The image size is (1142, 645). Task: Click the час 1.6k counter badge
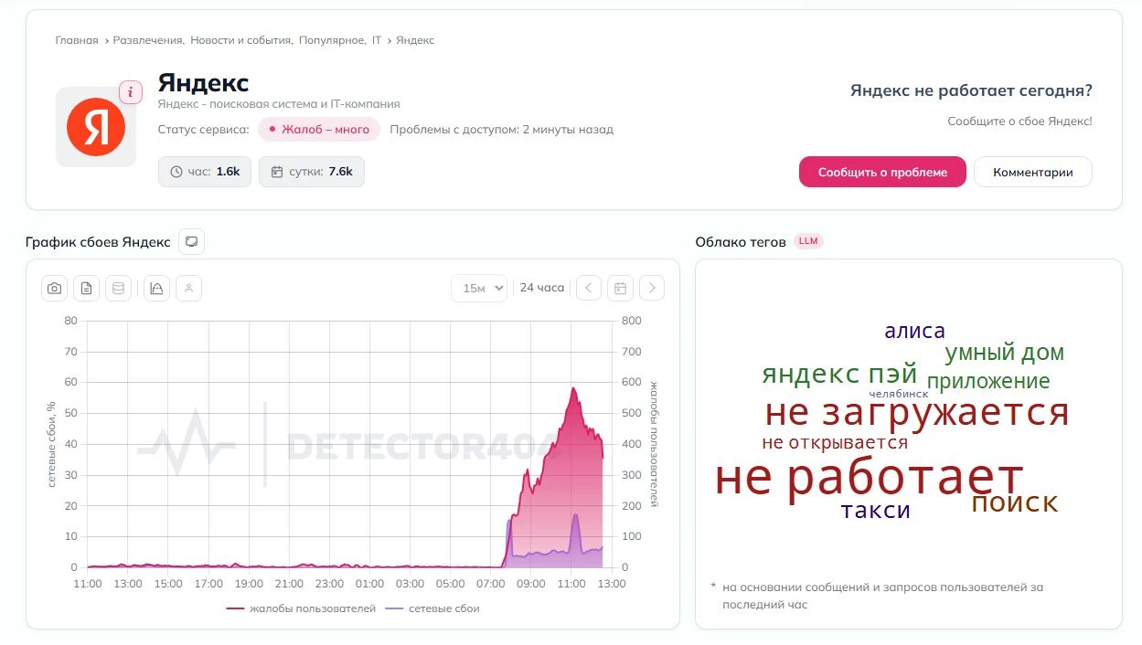click(205, 172)
